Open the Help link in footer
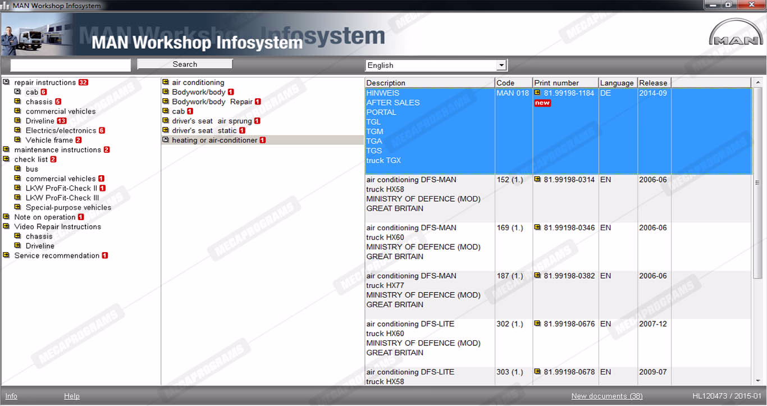 (72, 396)
